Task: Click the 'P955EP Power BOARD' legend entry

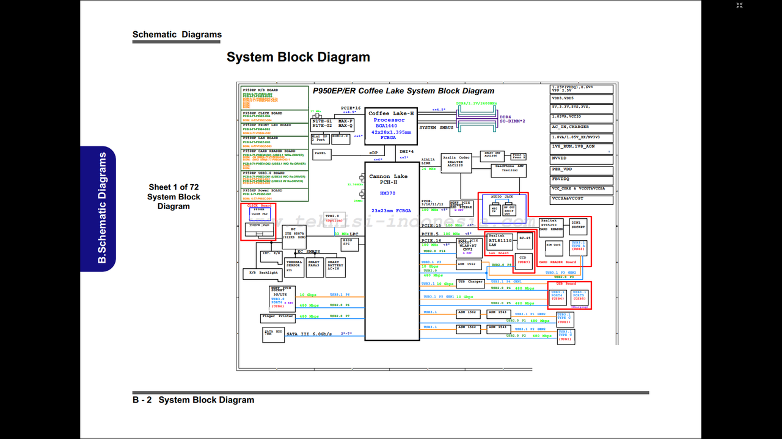Action: pos(275,195)
